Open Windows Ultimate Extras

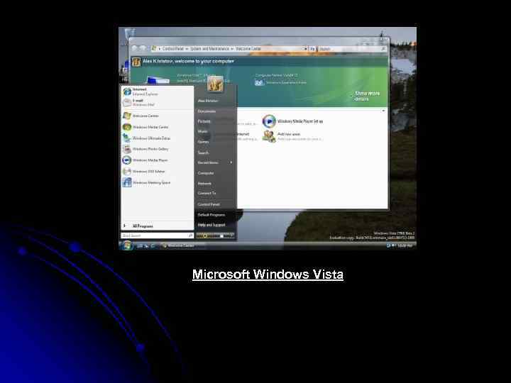pos(157,138)
